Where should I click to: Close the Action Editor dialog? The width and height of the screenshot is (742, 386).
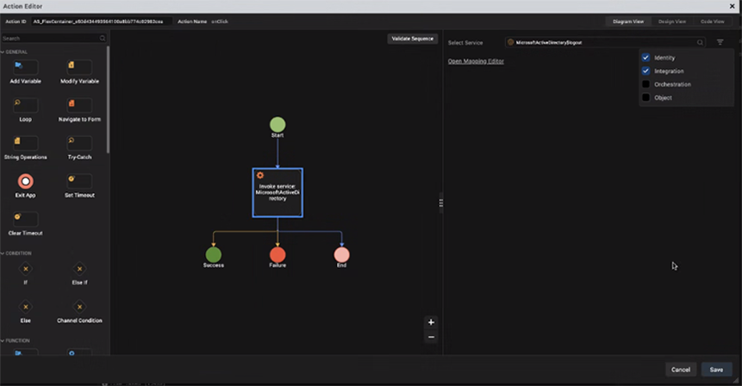(732, 6)
